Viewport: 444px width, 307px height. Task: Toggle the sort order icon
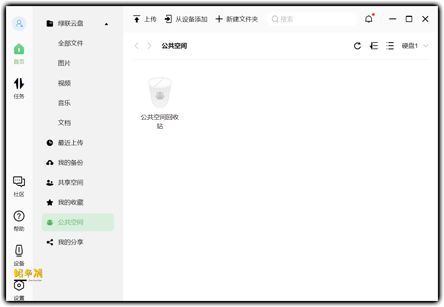pos(373,45)
